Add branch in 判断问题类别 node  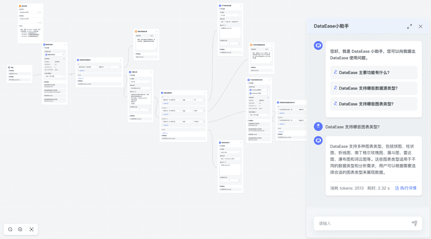point(165,133)
